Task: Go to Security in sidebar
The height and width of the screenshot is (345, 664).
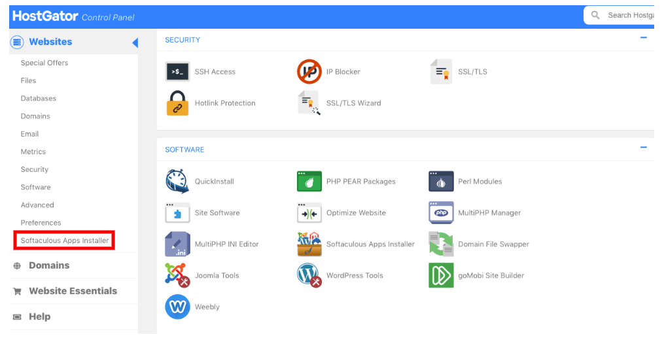Action: point(35,169)
